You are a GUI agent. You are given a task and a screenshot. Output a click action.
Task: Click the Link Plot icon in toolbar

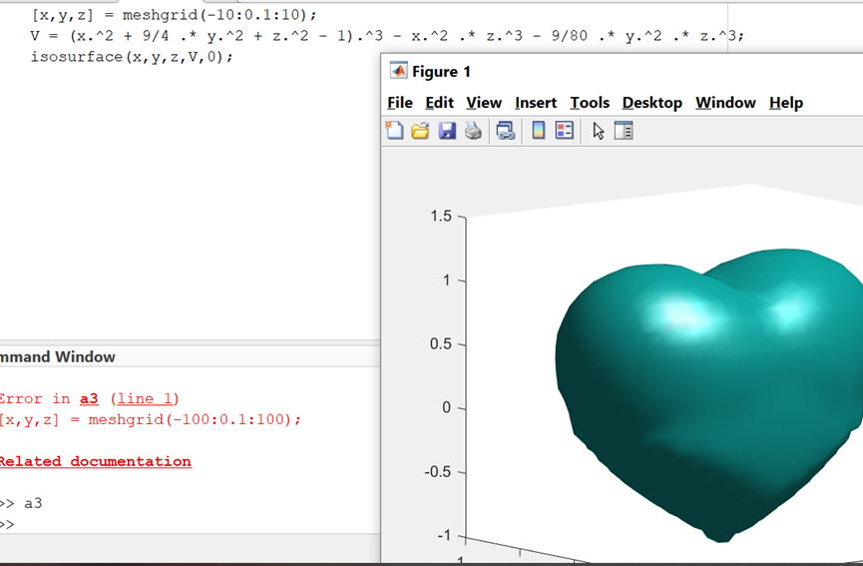click(x=505, y=131)
